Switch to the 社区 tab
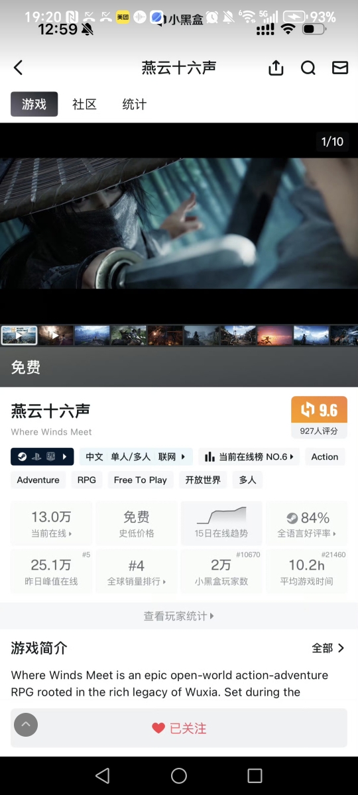The height and width of the screenshot is (795, 358). coord(85,104)
